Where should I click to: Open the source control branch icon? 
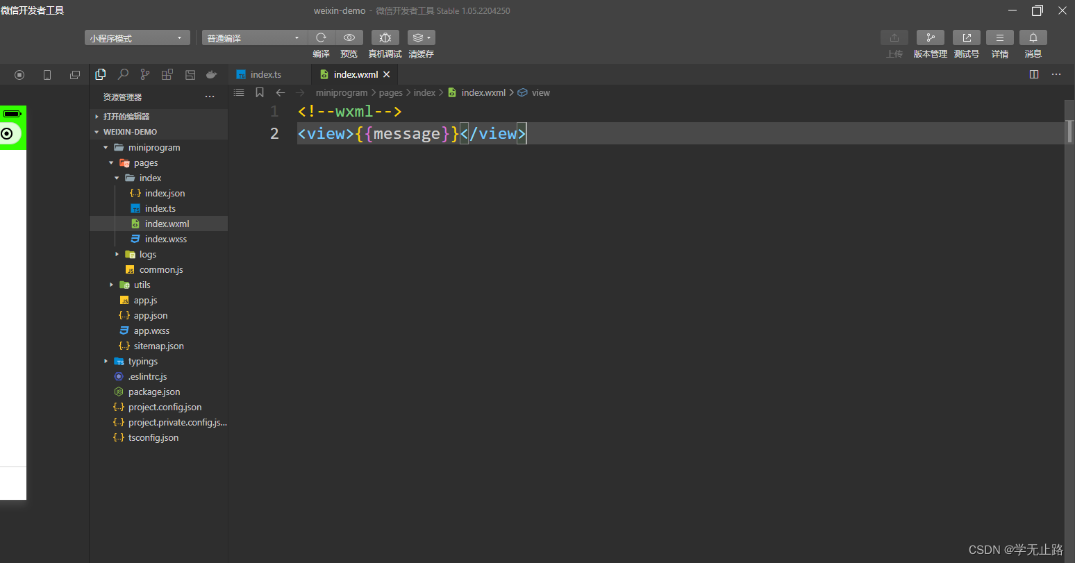145,74
